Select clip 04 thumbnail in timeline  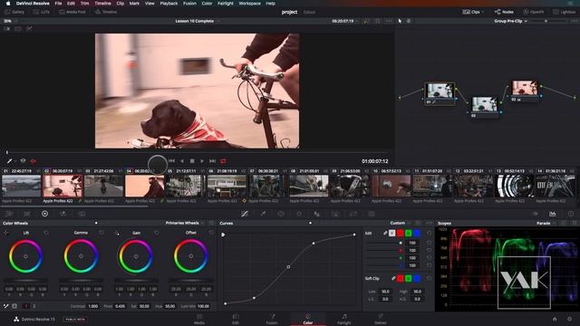coord(145,186)
